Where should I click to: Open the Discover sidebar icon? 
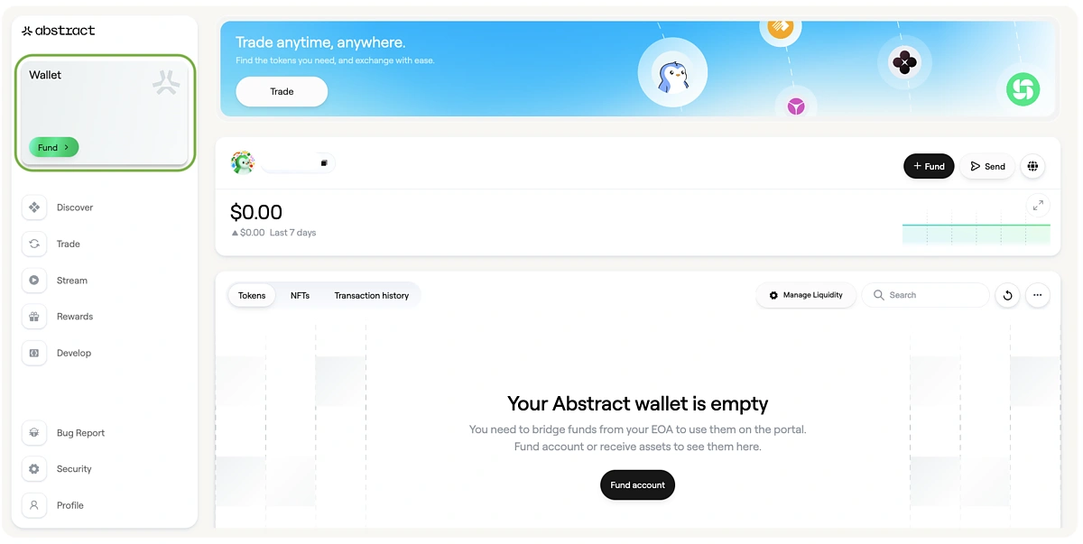click(34, 207)
